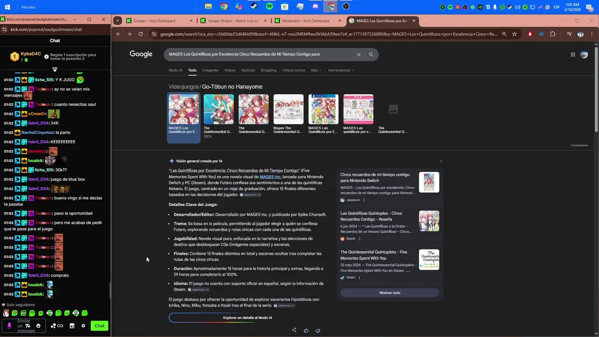Give thumbs down to AI overview
599x337 pixels.
pyautogui.click(x=318, y=330)
